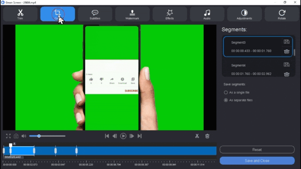Open the Watermark tool

(132, 14)
